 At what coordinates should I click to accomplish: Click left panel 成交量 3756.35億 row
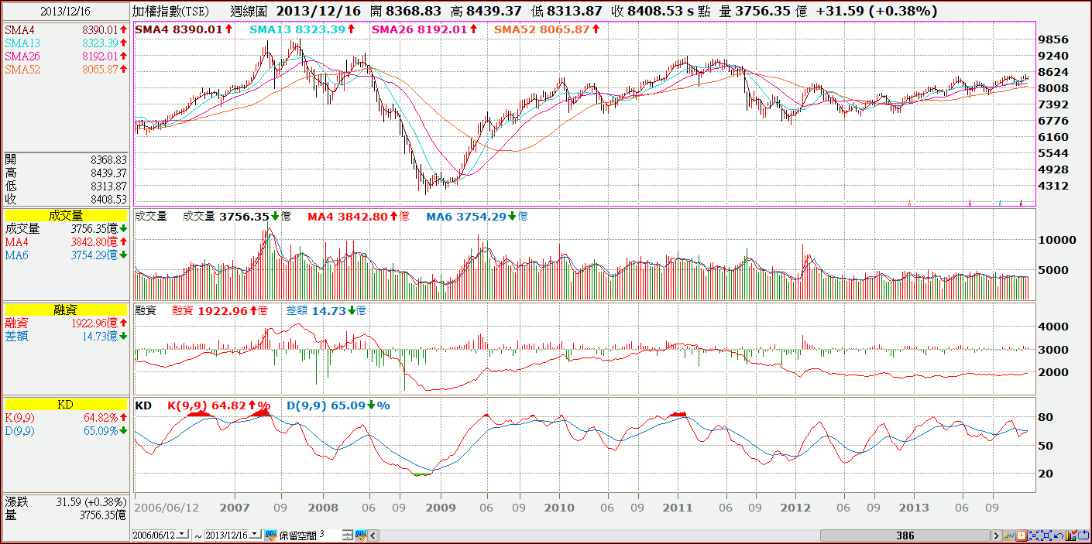coord(65,229)
